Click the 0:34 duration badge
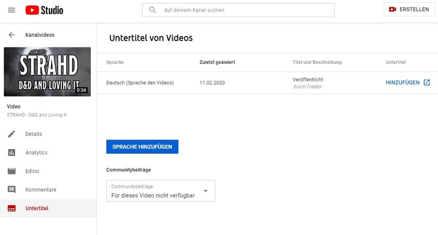The image size is (438, 235). tap(81, 90)
